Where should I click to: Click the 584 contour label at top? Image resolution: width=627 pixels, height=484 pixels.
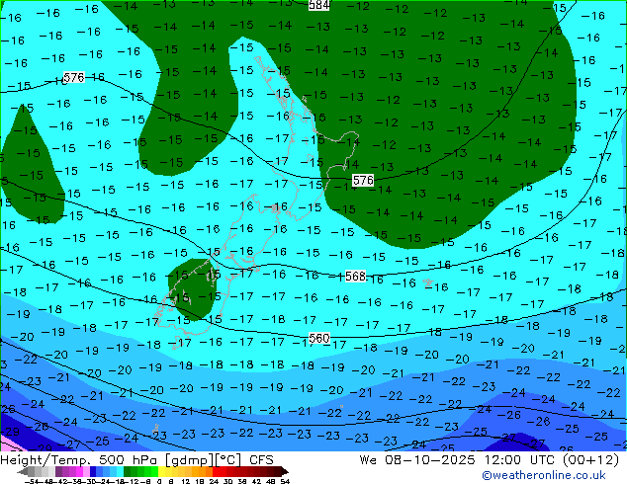pos(319,5)
